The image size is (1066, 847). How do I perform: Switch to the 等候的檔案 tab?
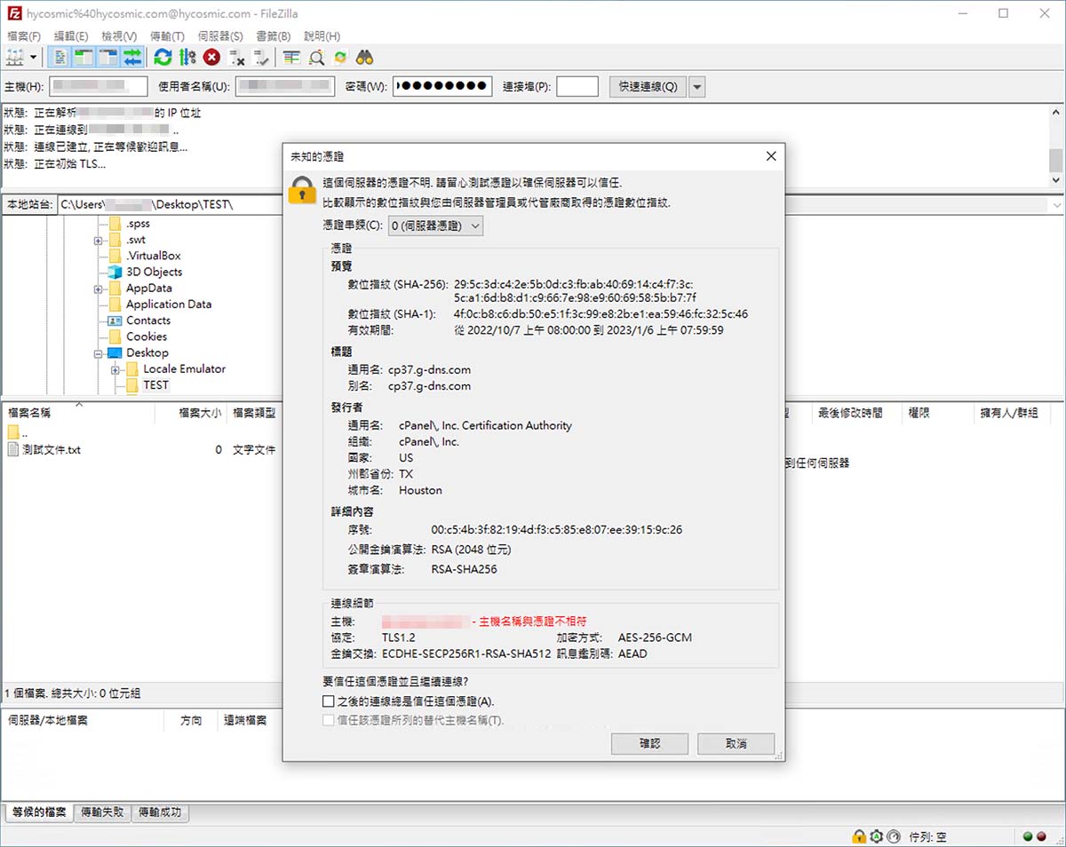[x=40, y=812]
